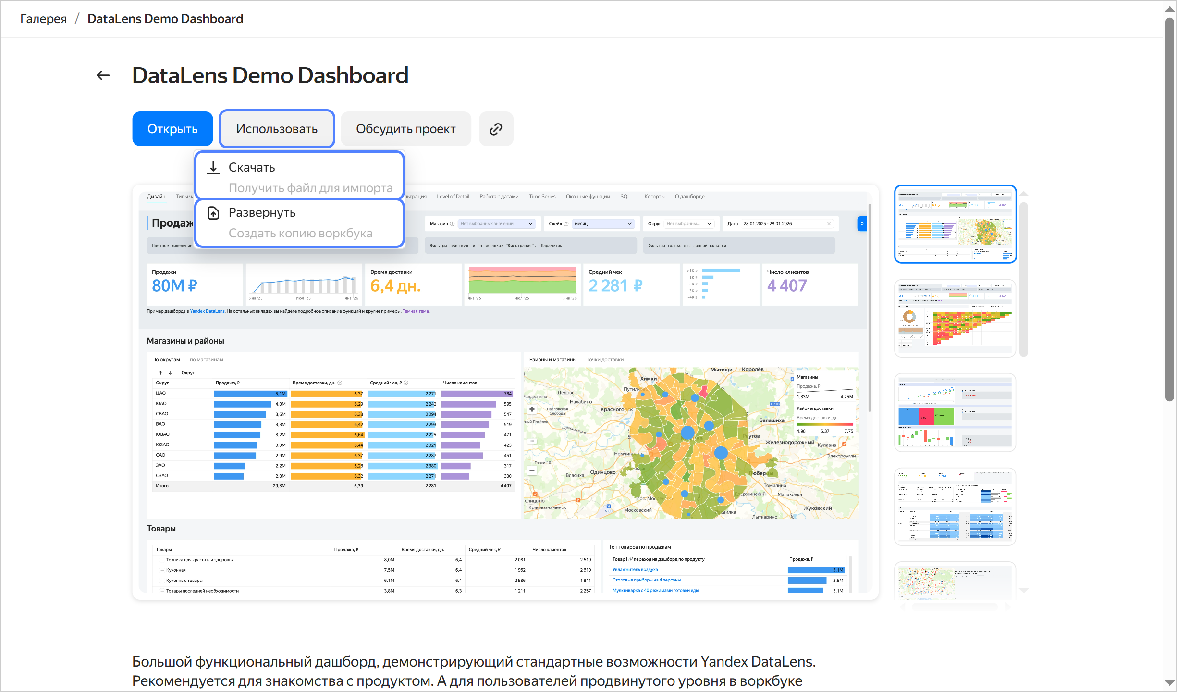Switch to Точки доставки map tab
The image size is (1177, 692).
pyautogui.click(x=605, y=359)
